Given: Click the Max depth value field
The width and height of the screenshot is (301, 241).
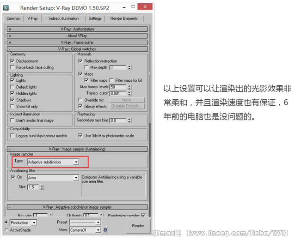Looking at the screenshot, I should click(x=118, y=67).
